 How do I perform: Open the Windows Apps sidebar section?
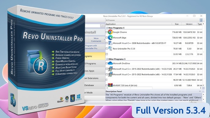(95, 71)
